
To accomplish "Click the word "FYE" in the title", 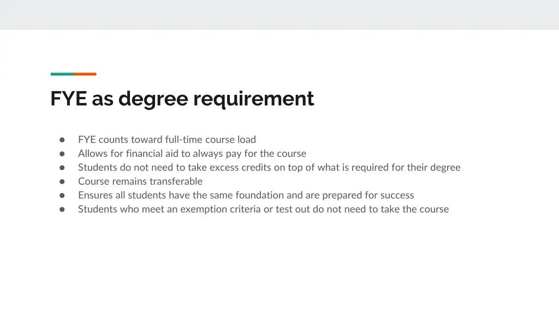I will click(69, 99).
